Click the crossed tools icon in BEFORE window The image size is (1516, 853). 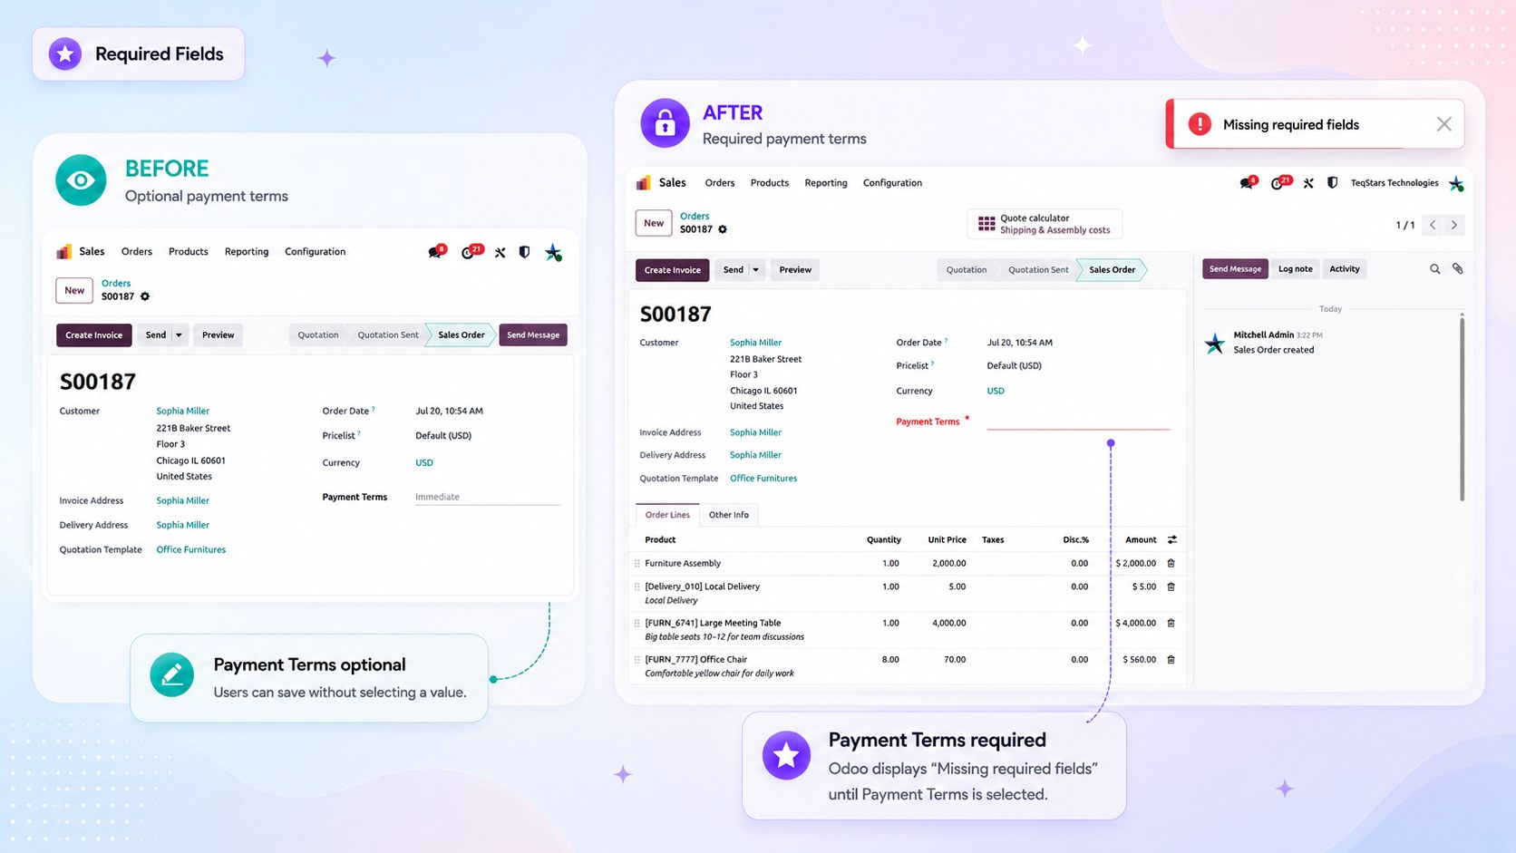(500, 252)
